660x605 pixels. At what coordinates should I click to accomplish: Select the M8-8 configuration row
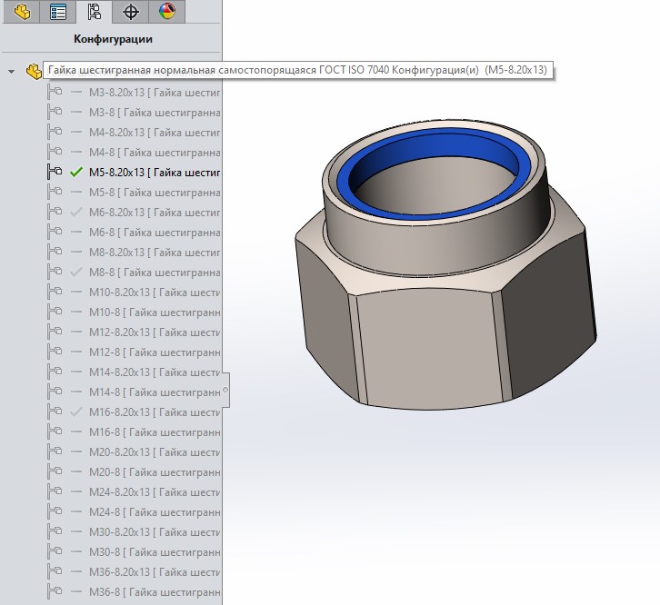point(150,272)
